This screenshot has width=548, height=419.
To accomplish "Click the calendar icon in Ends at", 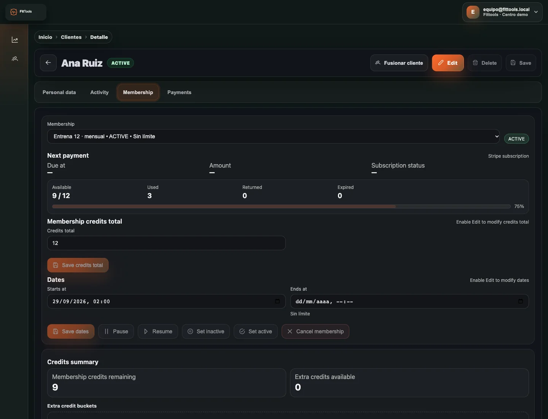I will [x=521, y=301].
